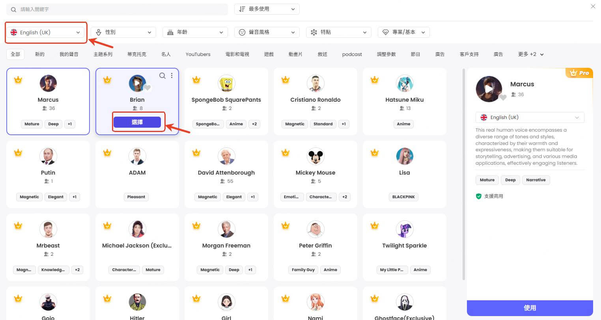Click the Nami avatar image
The image size is (601, 320).
point(315,302)
